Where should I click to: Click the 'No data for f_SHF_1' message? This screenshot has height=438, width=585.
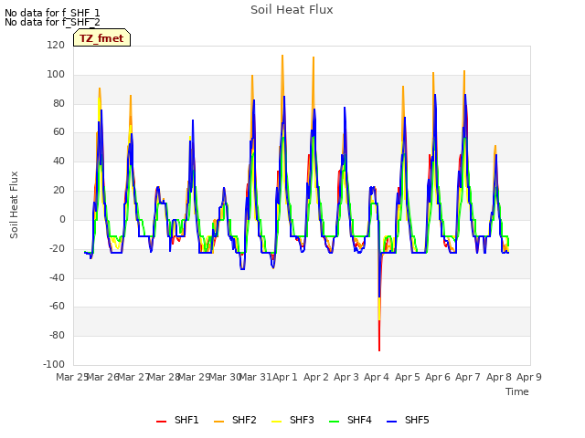click(52, 13)
